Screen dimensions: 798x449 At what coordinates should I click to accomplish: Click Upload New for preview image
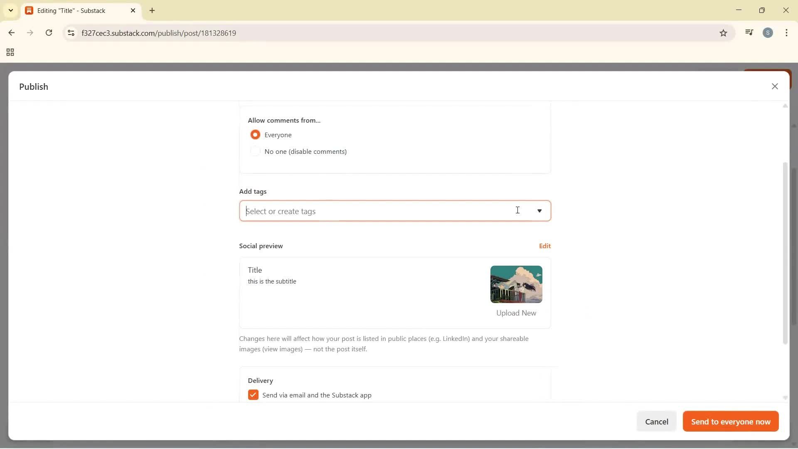[516, 313]
